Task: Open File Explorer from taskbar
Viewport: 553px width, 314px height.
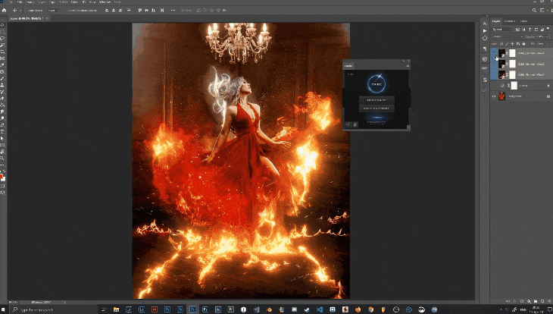Action: [x=116, y=309]
